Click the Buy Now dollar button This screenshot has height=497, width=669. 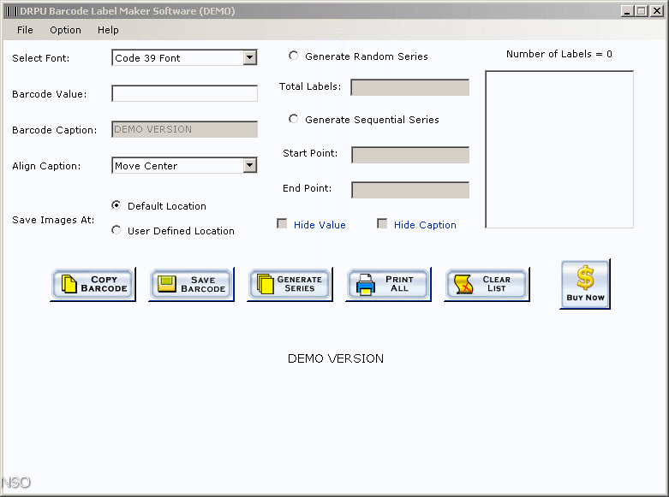pos(585,284)
